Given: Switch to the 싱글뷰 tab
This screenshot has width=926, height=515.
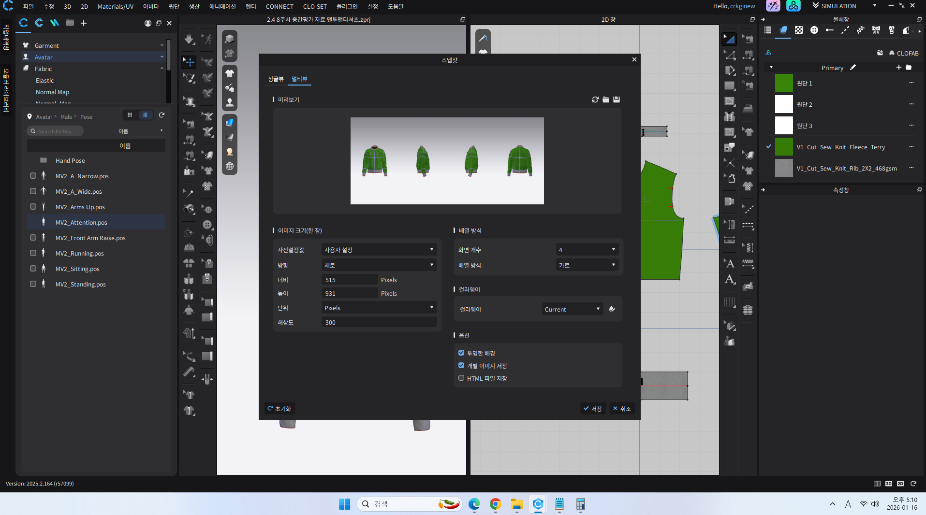Looking at the screenshot, I should (x=276, y=79).
